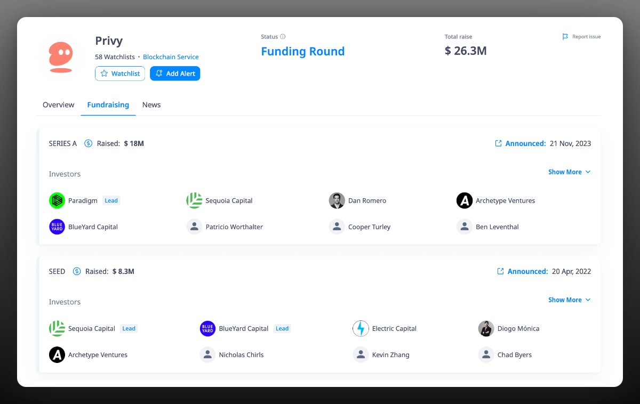Click the $ 26.3M total raise value

click(x=466, y=51)
